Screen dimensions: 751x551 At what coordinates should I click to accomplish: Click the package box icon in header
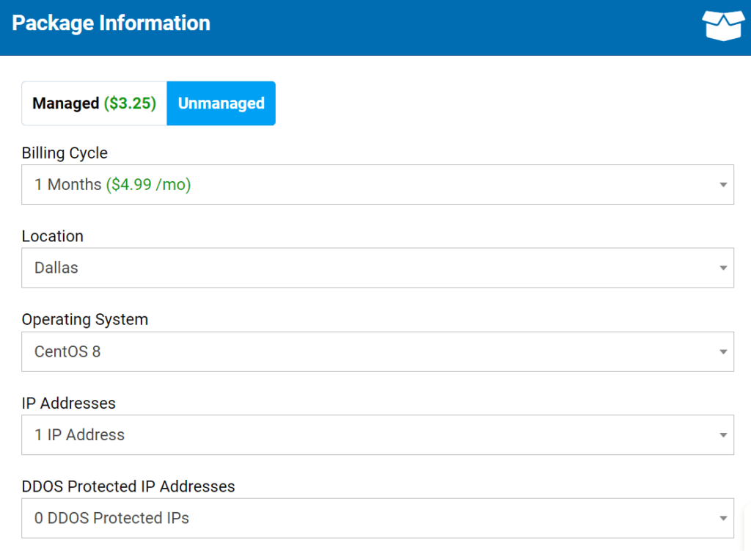(722, 26)
